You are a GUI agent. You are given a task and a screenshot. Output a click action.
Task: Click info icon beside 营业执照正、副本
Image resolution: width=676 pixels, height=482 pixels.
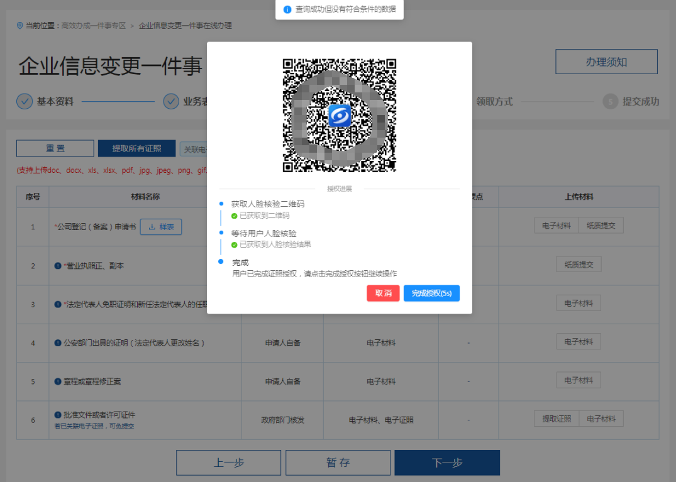point(58,266)
